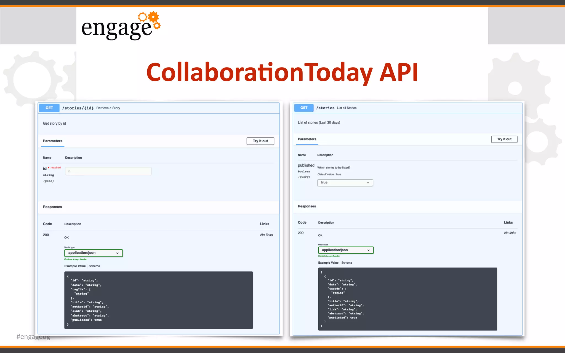Click 'boolean' type label
The height and width of the screenshot is (353, 565).
pyautogui.click(x=304, y=172)
